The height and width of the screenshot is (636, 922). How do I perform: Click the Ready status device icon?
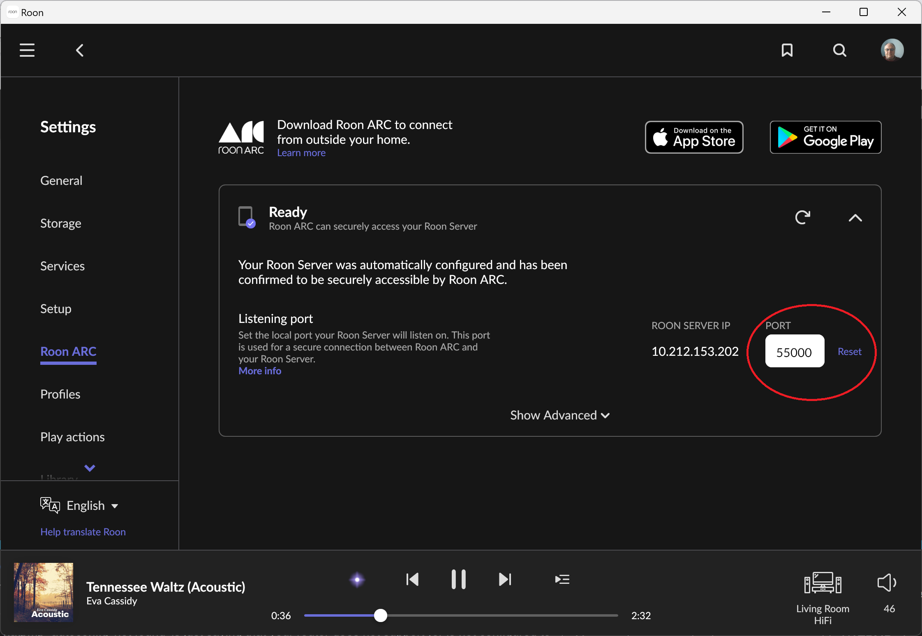[x=247, y=217]
